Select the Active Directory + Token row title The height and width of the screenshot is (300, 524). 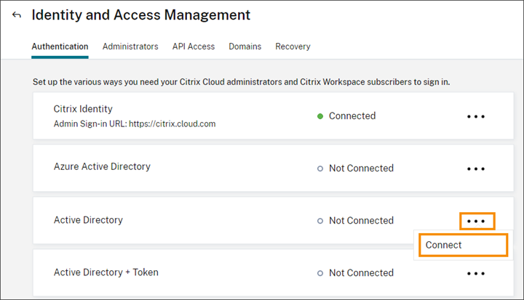(x=106, y=272)
